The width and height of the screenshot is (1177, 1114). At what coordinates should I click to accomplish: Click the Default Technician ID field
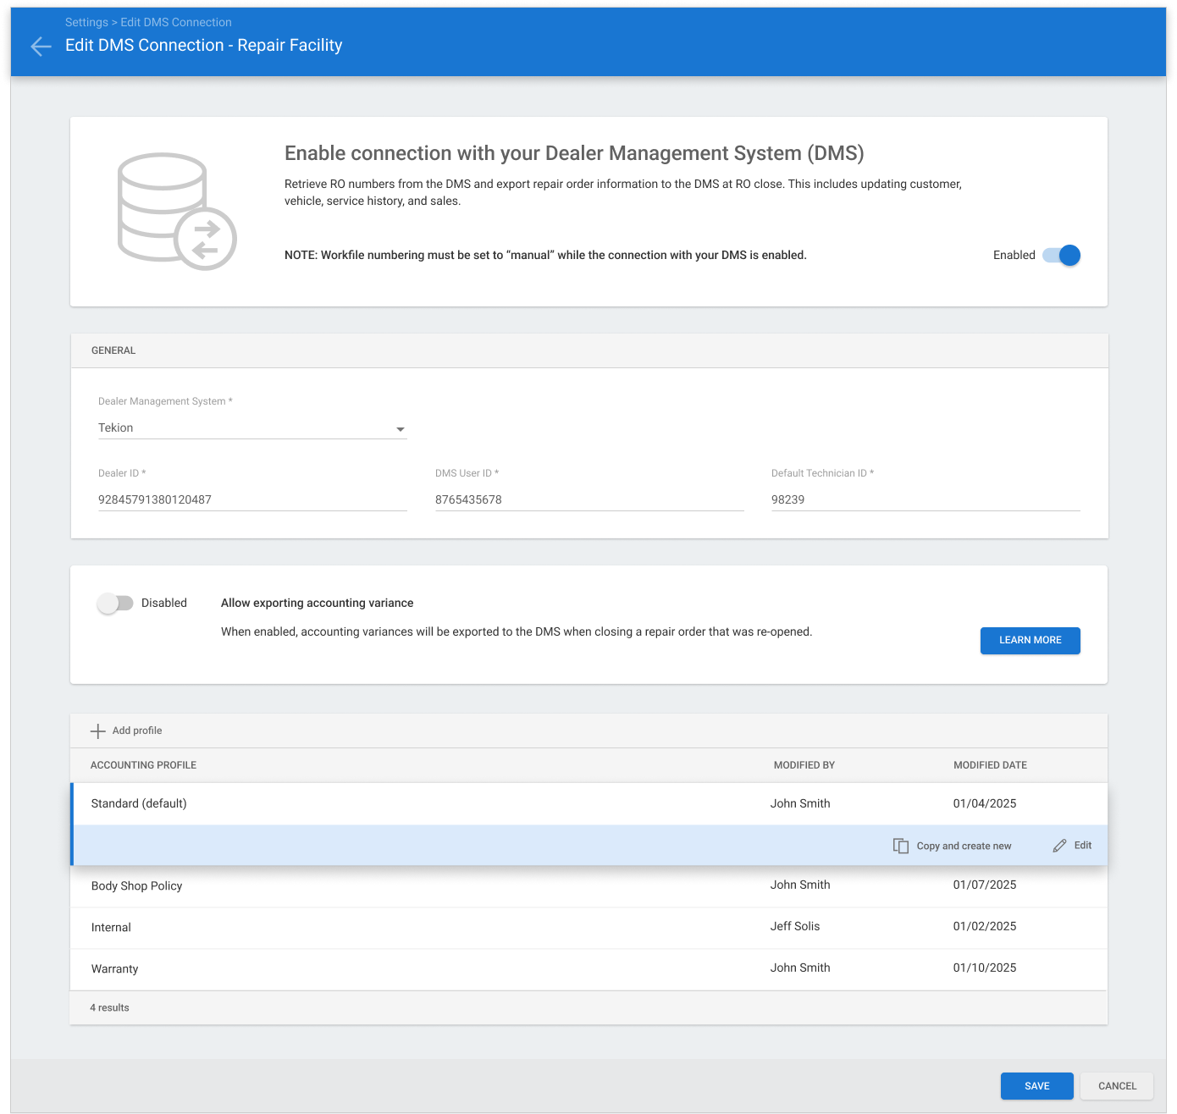(x=926, y=499)
